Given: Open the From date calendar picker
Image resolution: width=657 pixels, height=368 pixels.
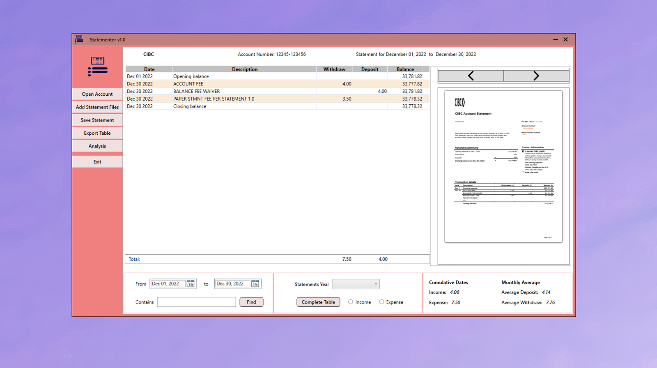Looking at the screenshot, I should (x=191, y=284).
